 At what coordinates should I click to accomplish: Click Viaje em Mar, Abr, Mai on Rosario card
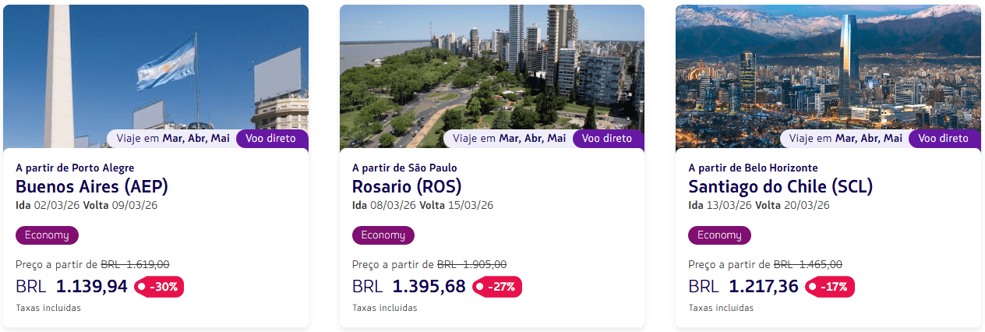click(509, 139)
